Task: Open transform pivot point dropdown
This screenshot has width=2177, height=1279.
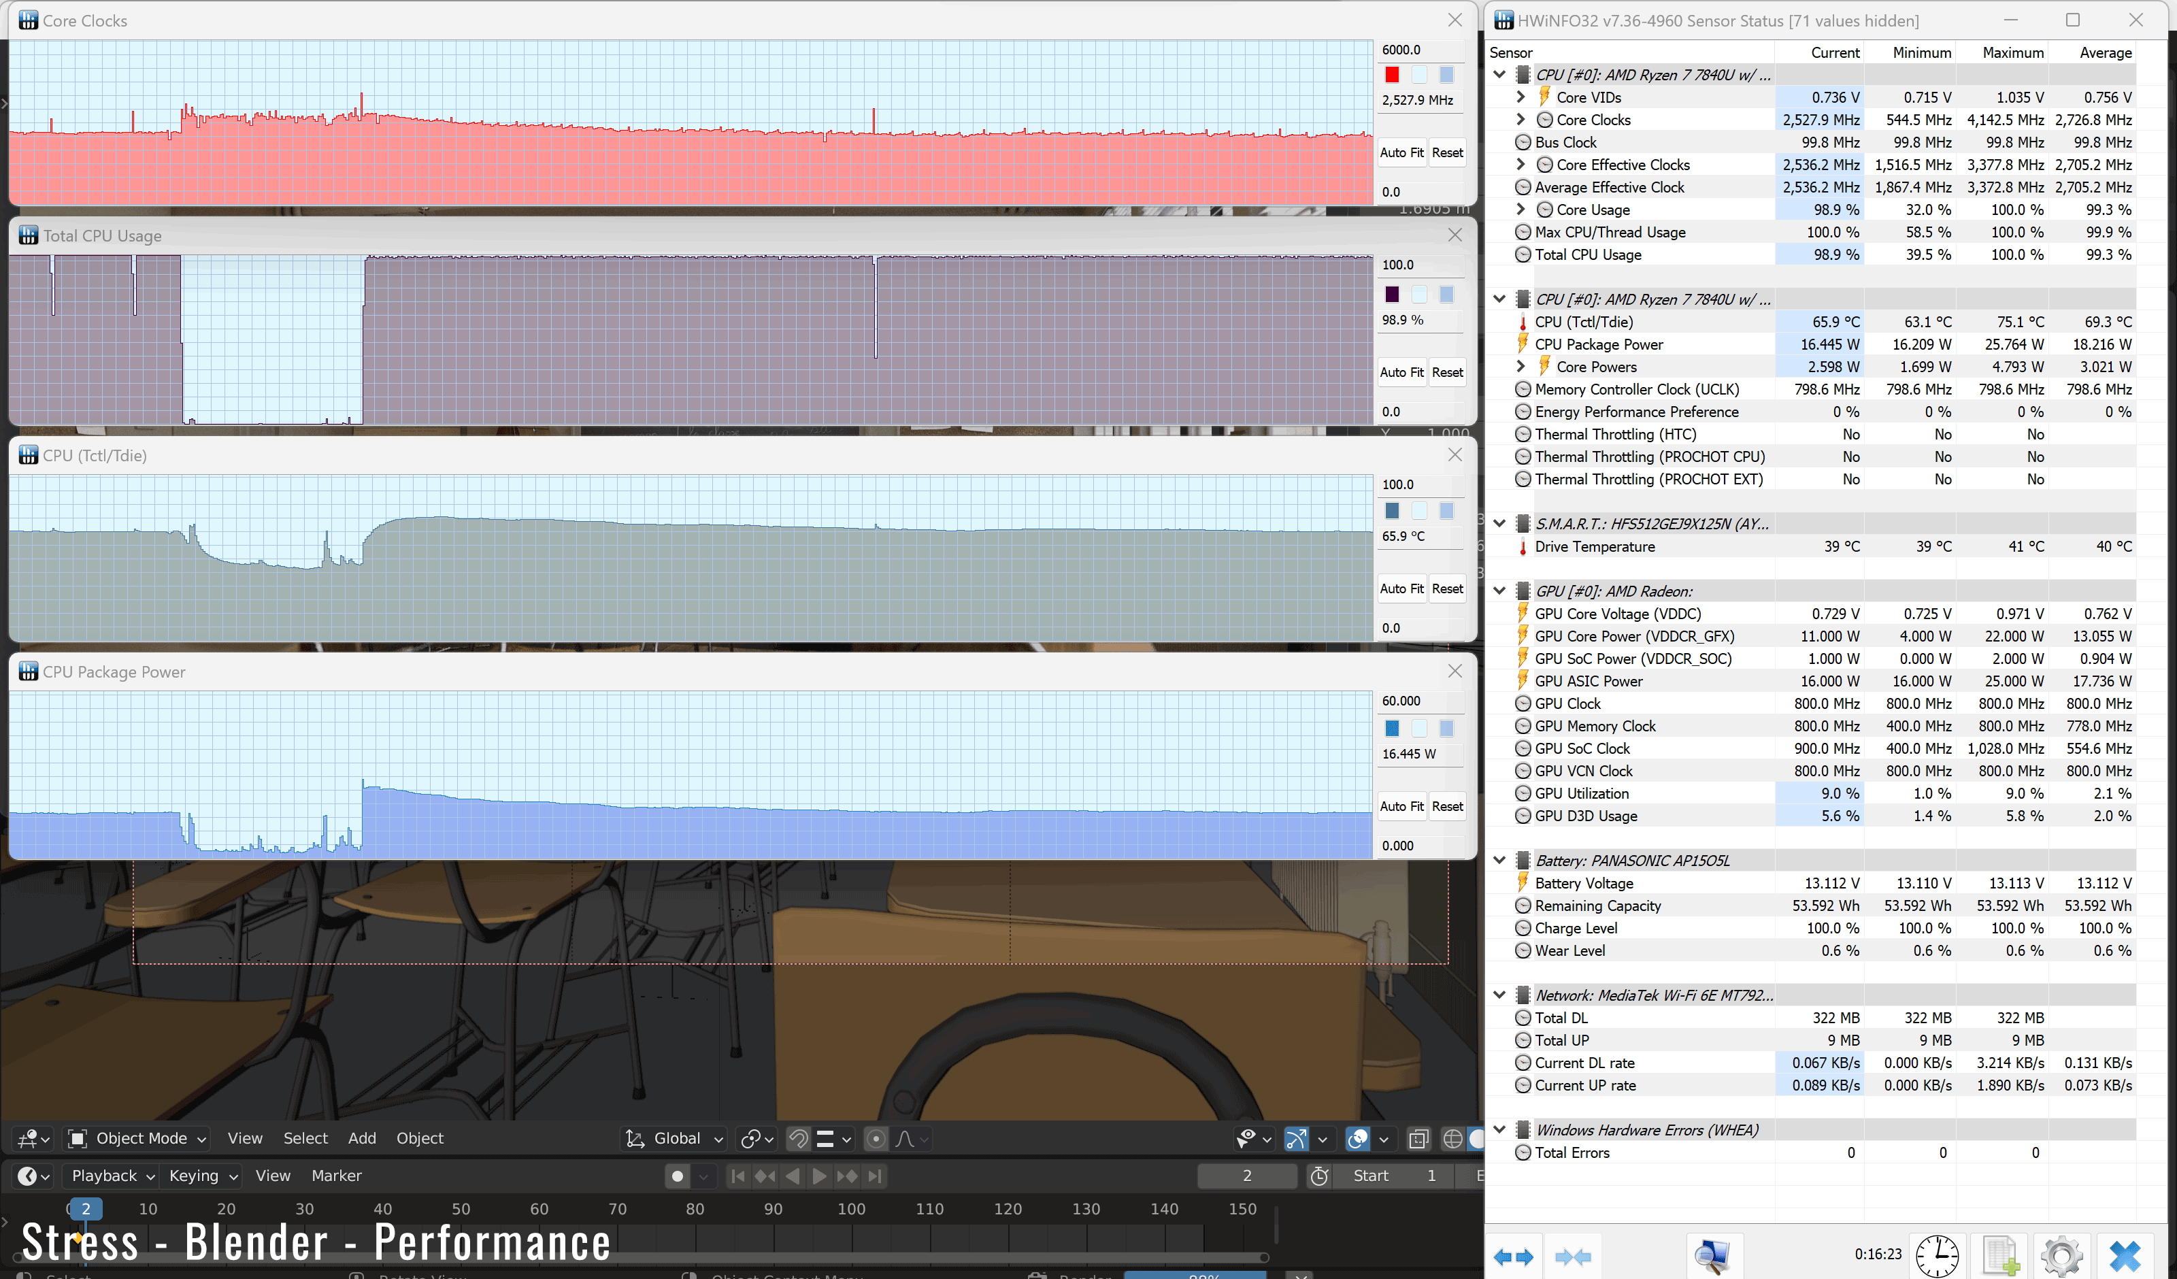Action: [758, 1139]
